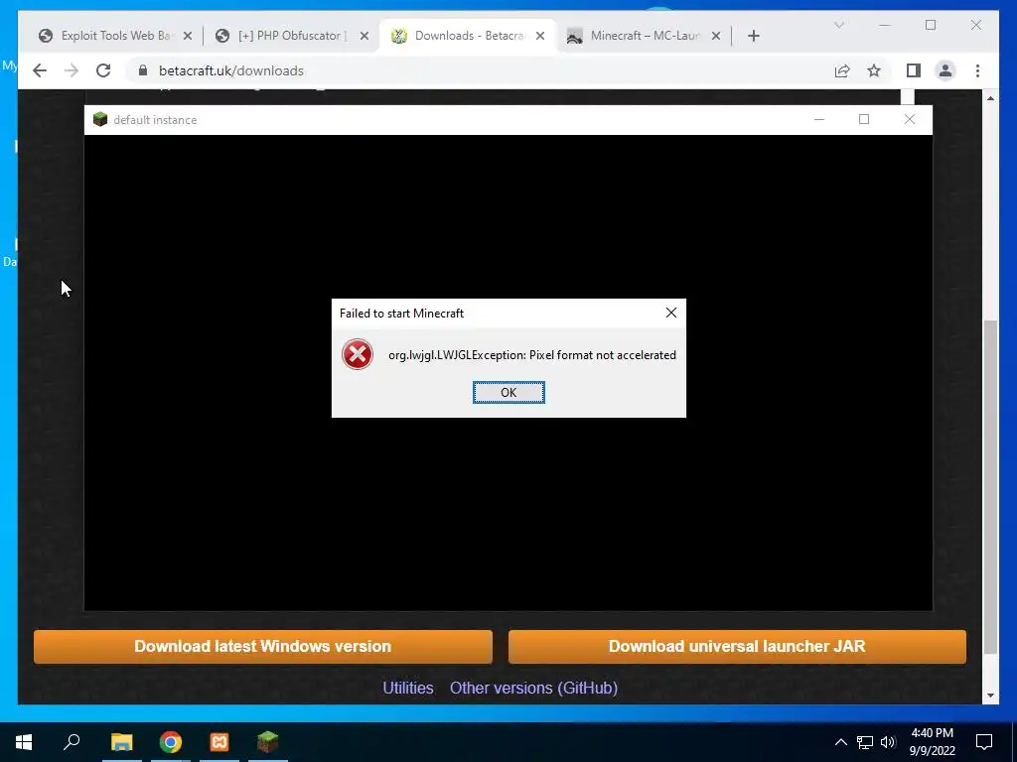Open the XAMPP app in the taskbar
1017x762 pixels.
(x=219, y=742)
